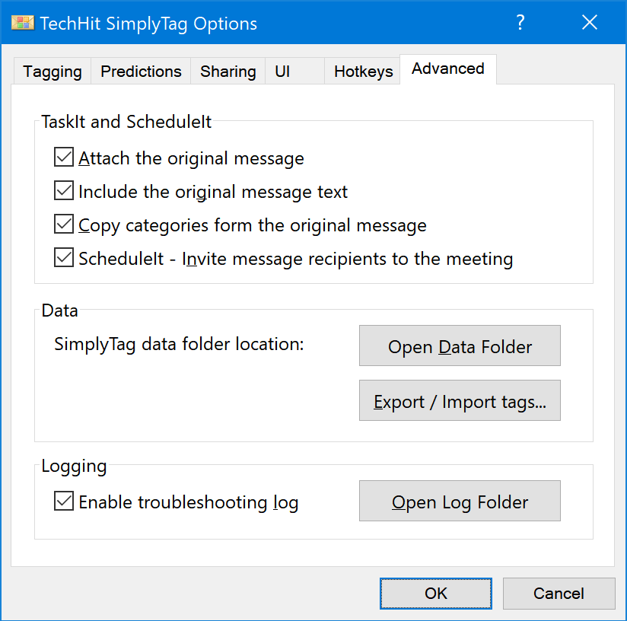The height and width of the screenshot is (621, 627).
Task: Go to the Sharing tab
Action: click(228, 72)
